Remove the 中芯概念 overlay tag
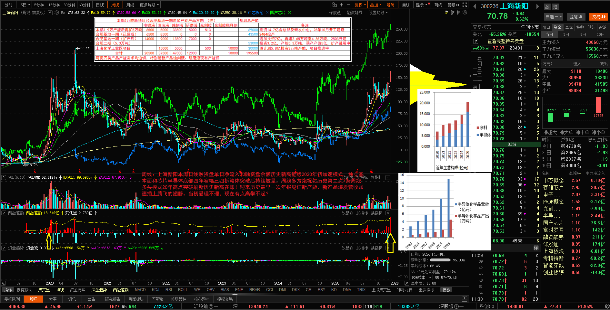Image resolution: width=610 pixels, height=310 pixels. coord(267,13)
